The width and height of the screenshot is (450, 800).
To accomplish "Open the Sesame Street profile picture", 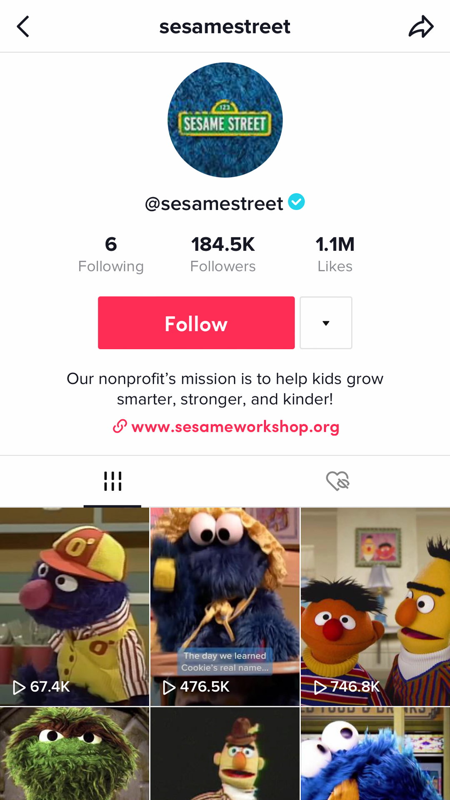I will (x=225, y=120).
